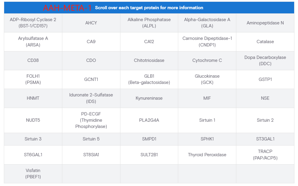This screenshot has width=298, height=186.
Task: Select the AHCY target protein
Action: pyautogui.click(x=91, y=23)
